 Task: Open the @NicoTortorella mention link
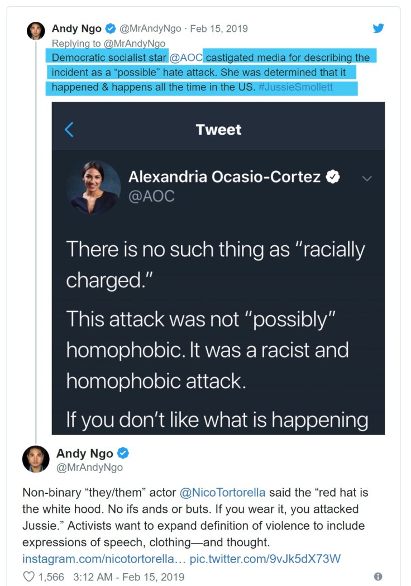(222, 493)
